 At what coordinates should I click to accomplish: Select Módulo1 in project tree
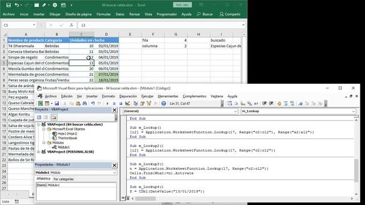63,147
